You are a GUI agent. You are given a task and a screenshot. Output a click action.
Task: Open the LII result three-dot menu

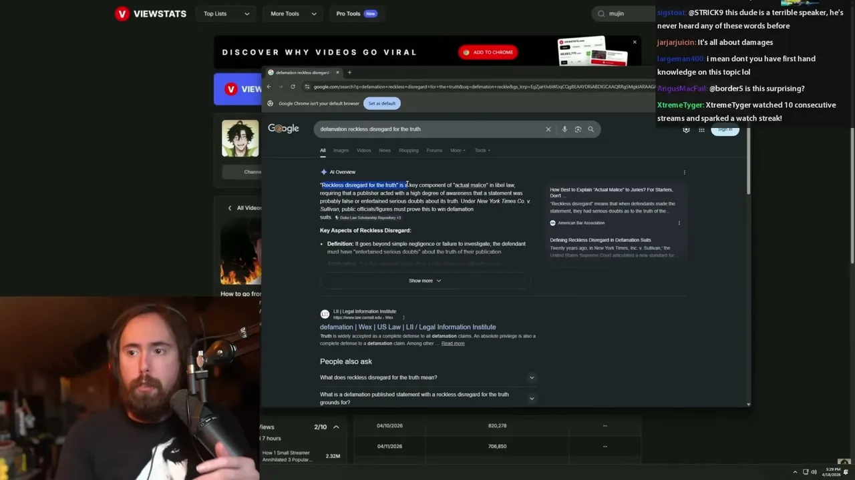[x=403, y=318]
